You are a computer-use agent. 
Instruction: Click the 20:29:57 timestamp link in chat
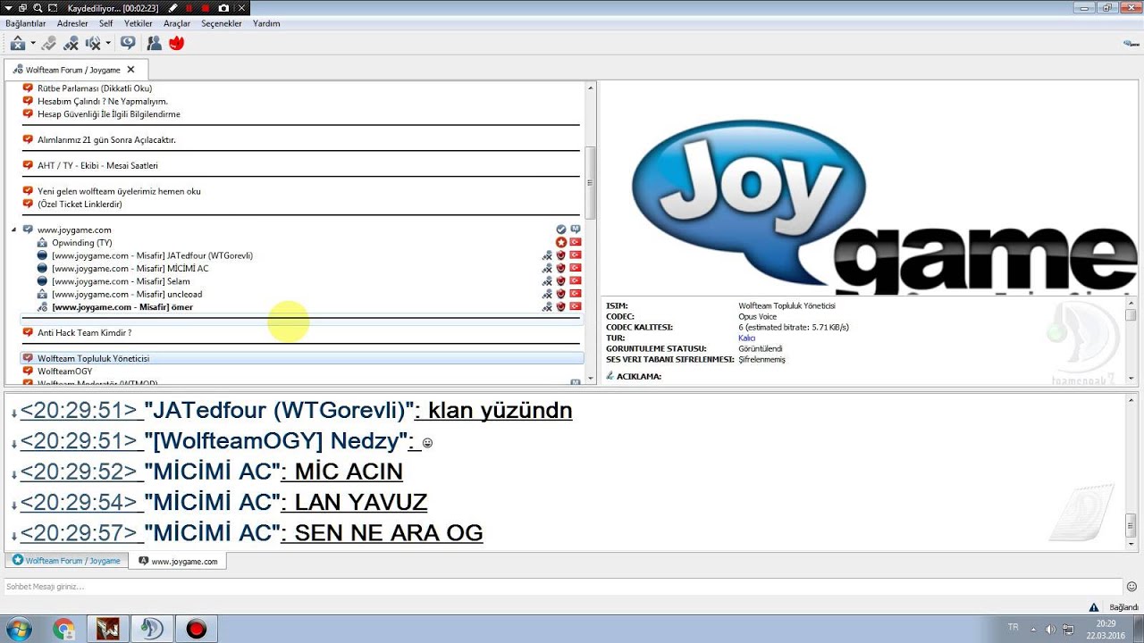[x=80, y=532]
